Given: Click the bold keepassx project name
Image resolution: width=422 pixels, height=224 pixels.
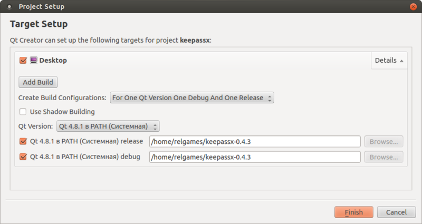Looking at the screenshot, I should 195,41.
